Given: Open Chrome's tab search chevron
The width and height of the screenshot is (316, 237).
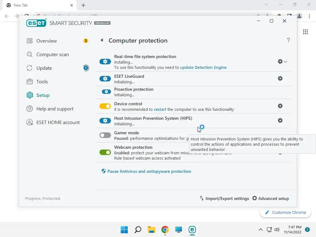Looking at the screenshot, I should (266, 4).
